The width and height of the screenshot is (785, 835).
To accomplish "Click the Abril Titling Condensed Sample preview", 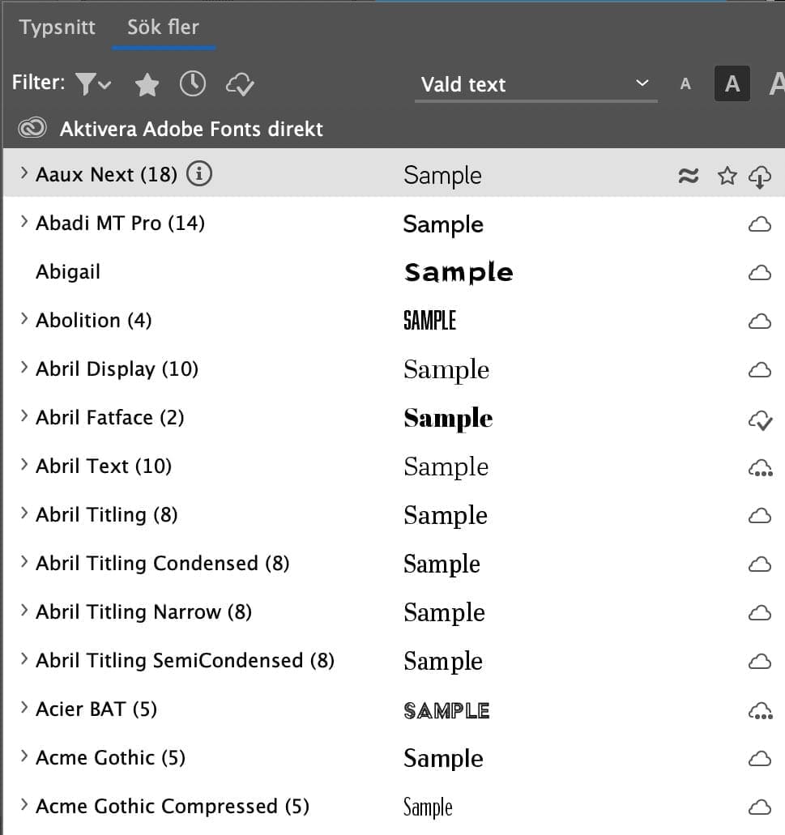I will (442, 564).
